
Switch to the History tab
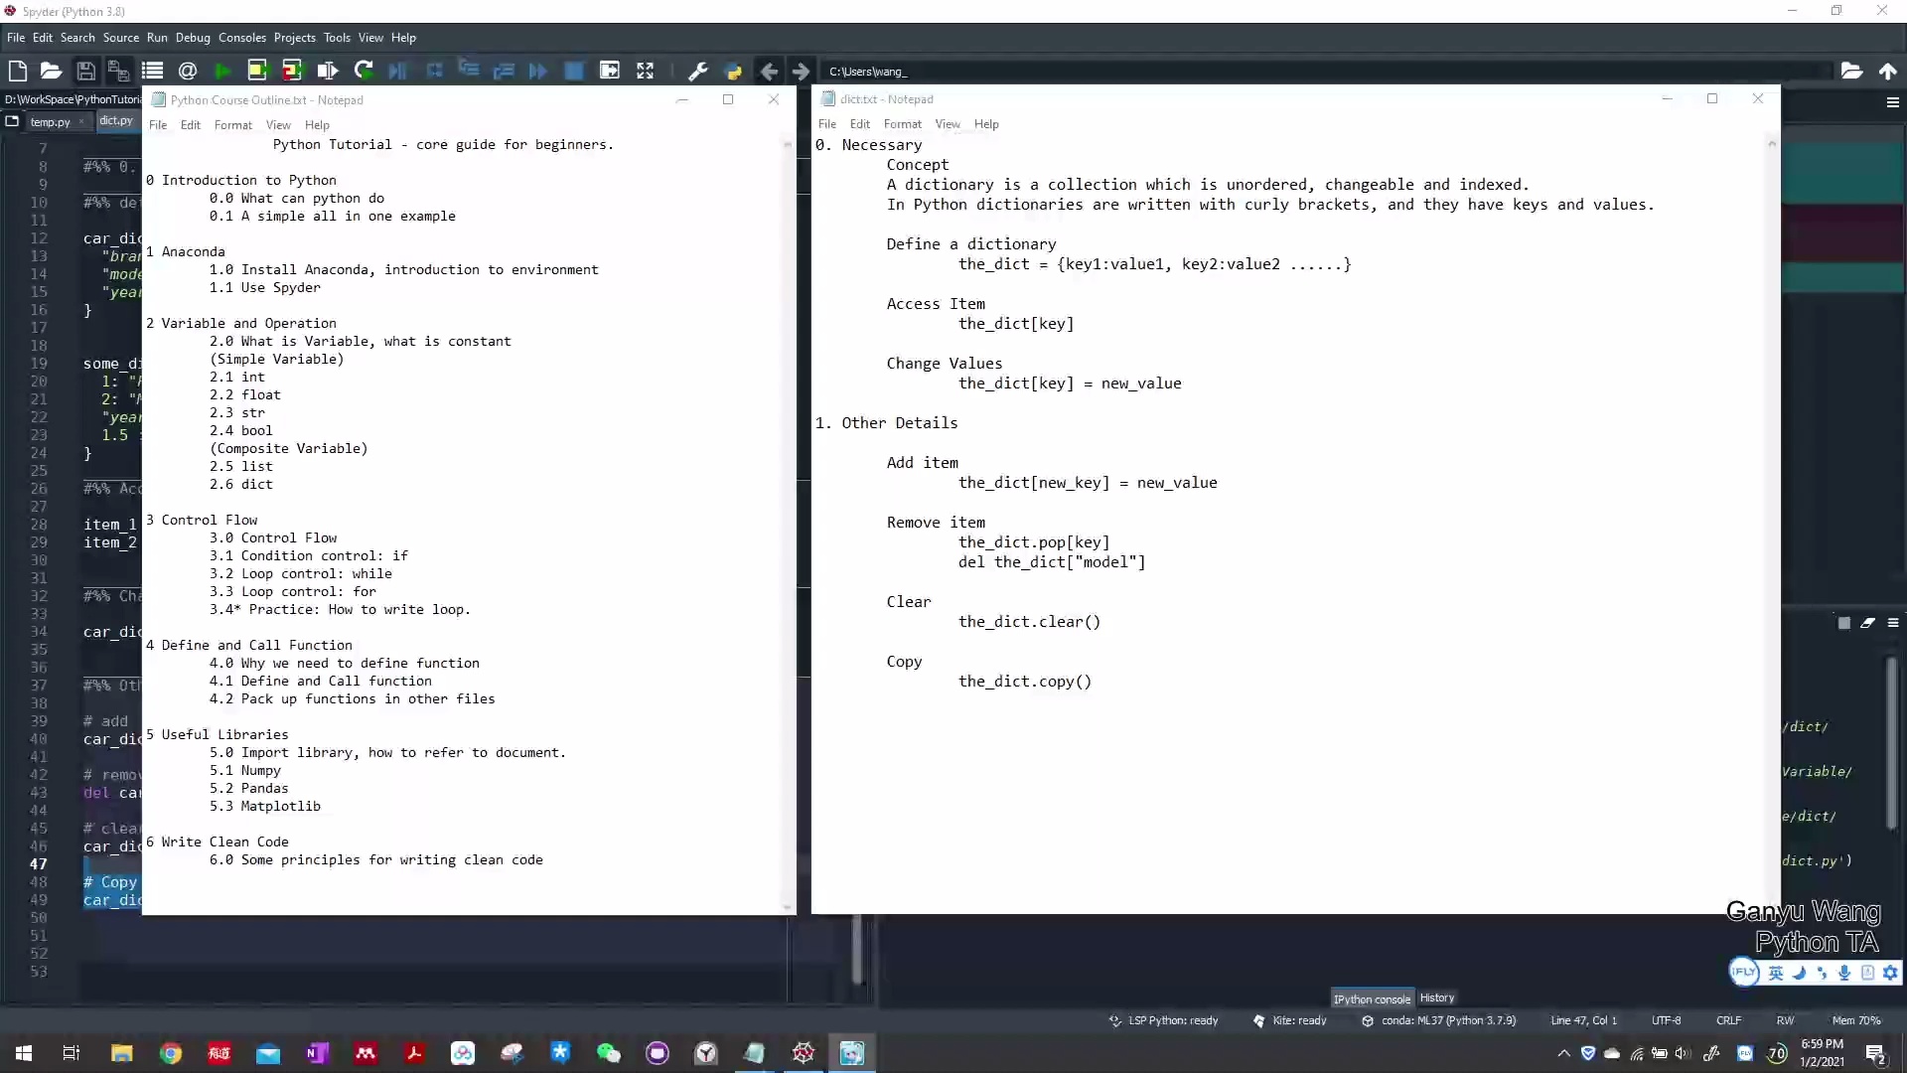[x=1436, y=997]
